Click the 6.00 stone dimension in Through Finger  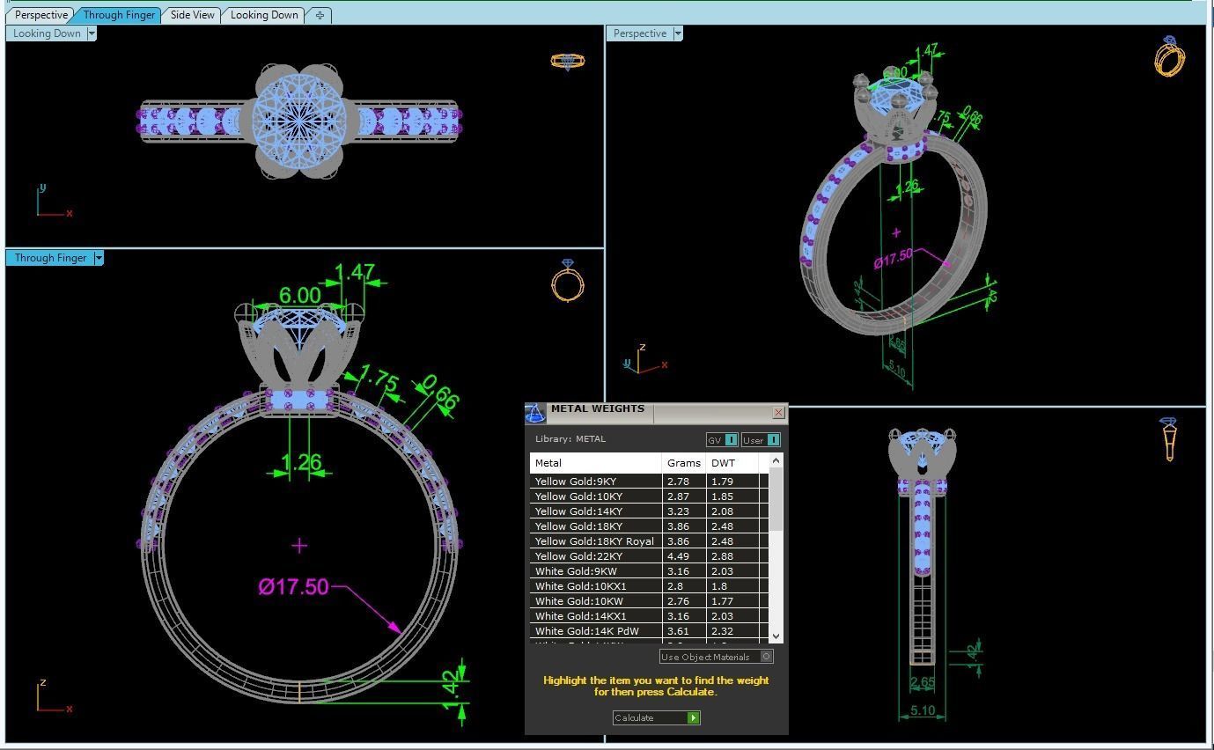[299, 295]
